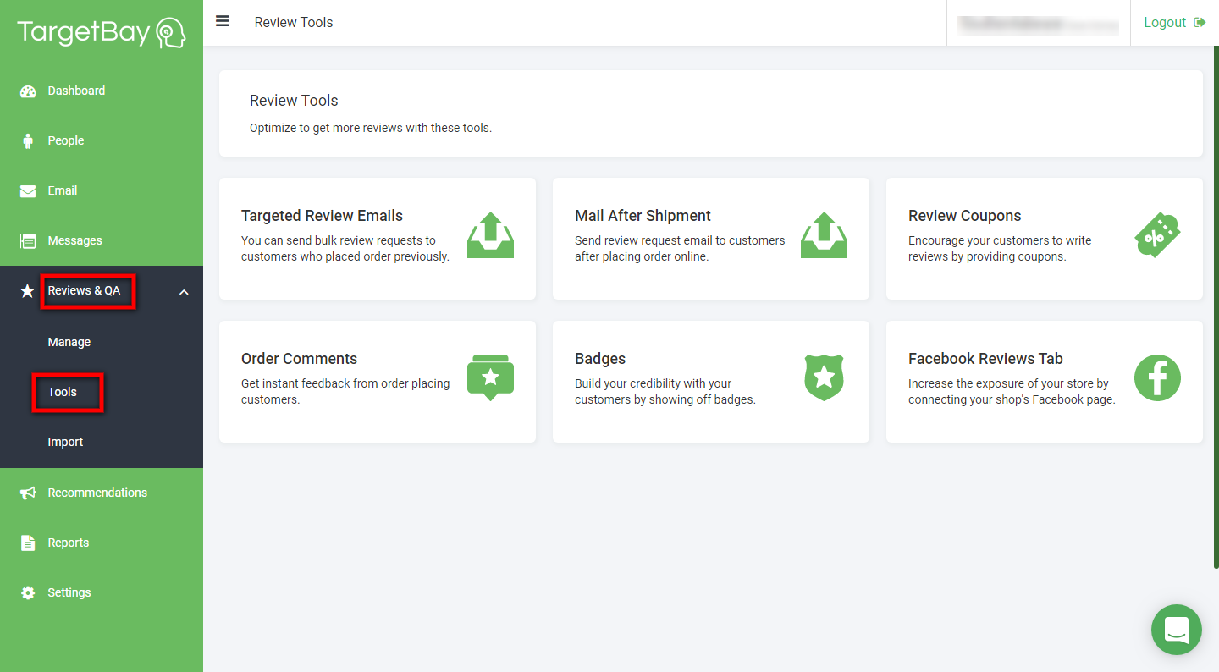The width and height of the screenshot is (1219, 672).
Task: Open Badges tool
Action: [711, 382]
